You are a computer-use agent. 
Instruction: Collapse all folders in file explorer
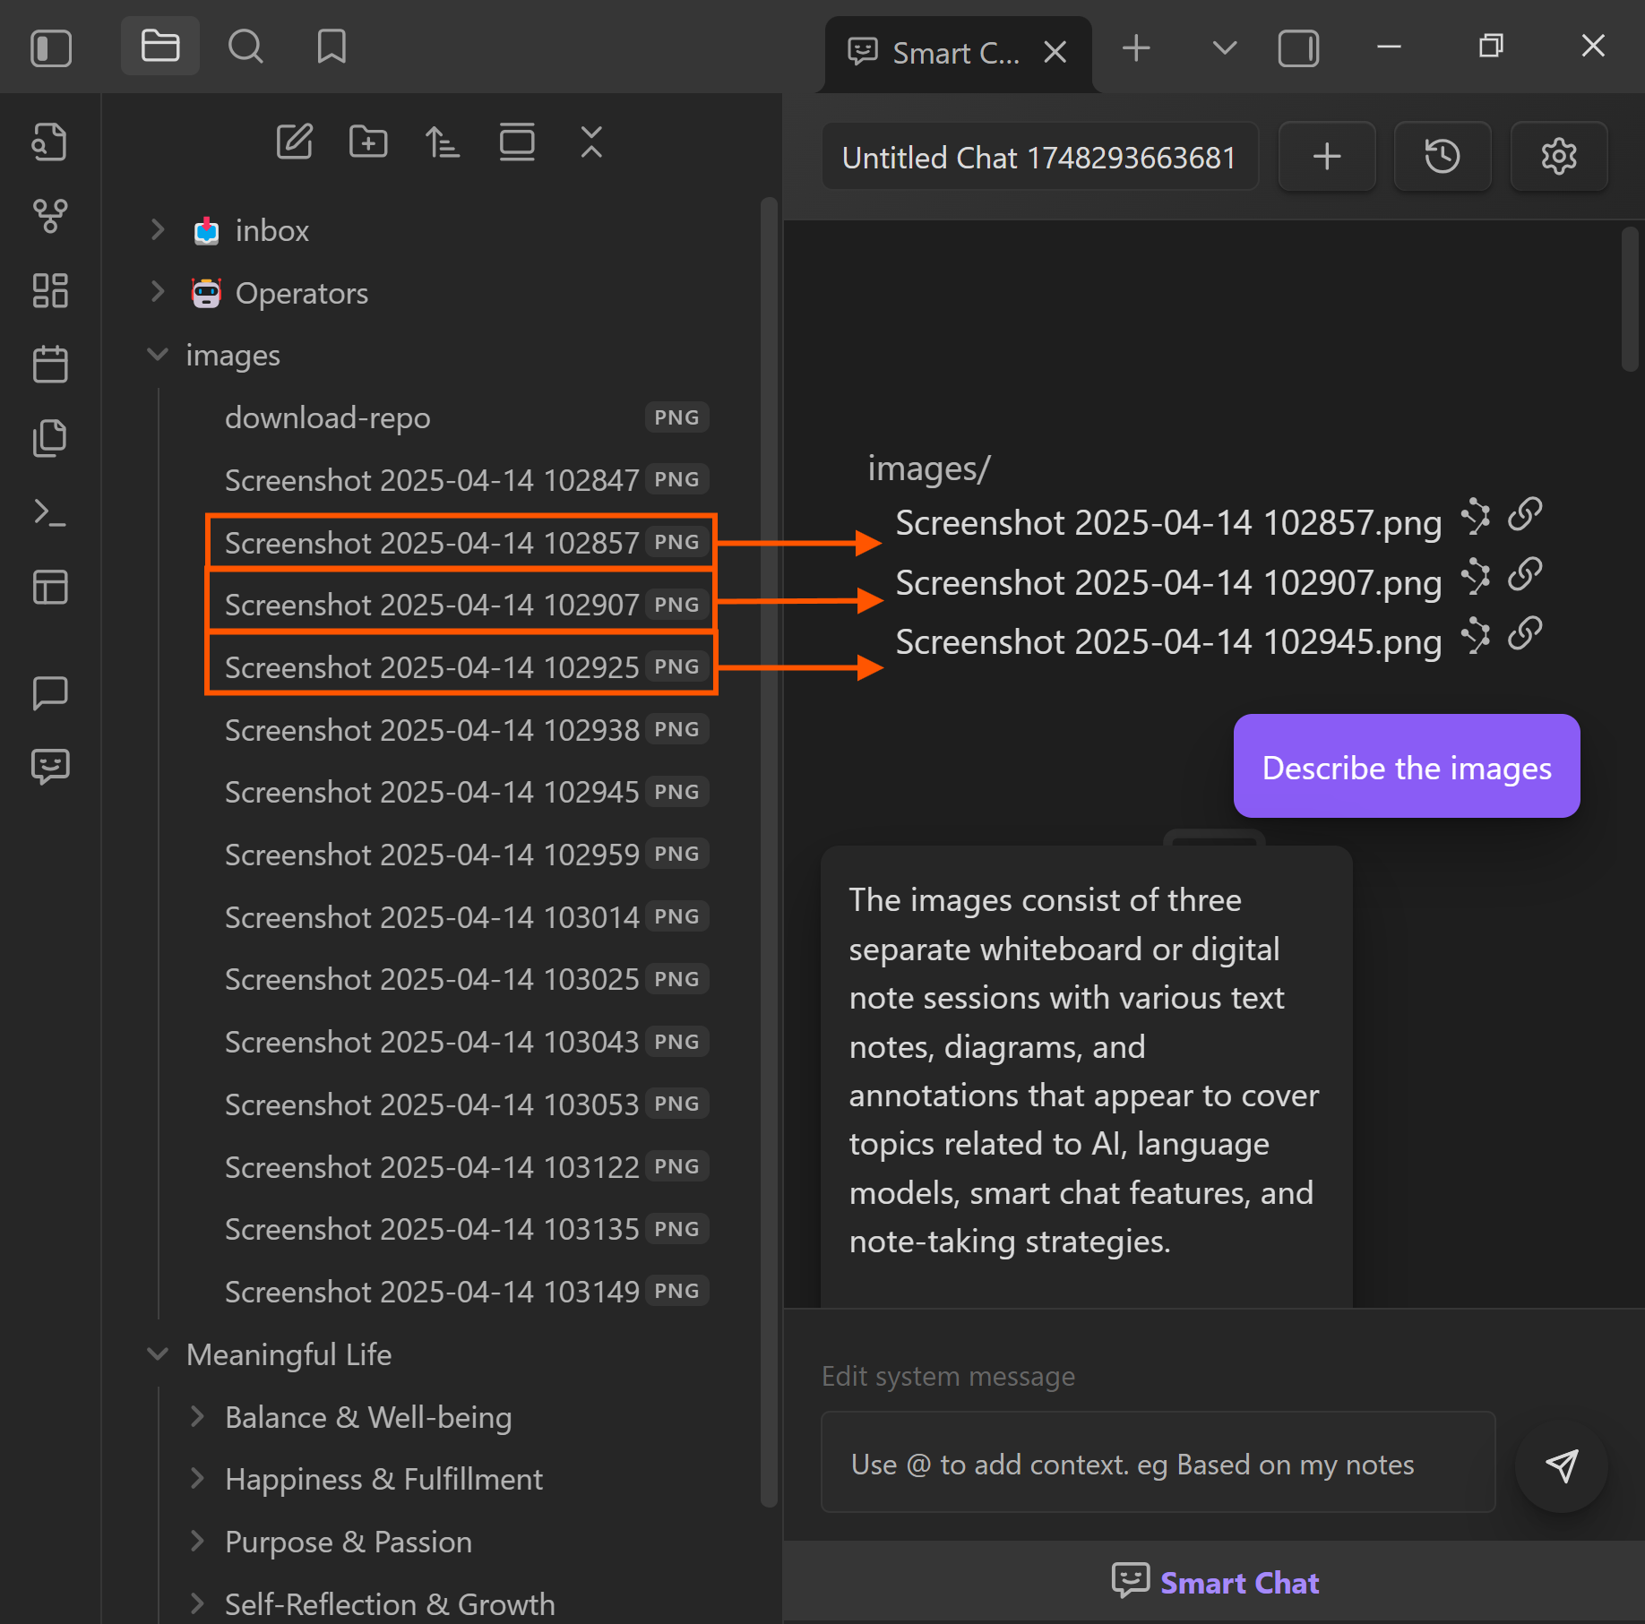(591, 142)
